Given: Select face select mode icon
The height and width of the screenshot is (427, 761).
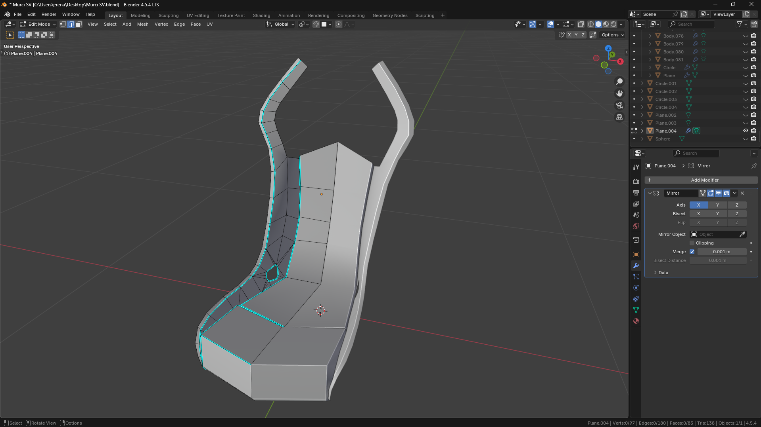Looking at the screenshot, I should [x=79, y=24].
